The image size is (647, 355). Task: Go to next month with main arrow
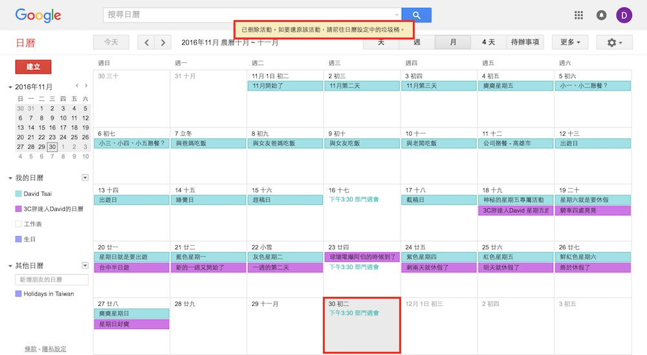pos(163,43)
